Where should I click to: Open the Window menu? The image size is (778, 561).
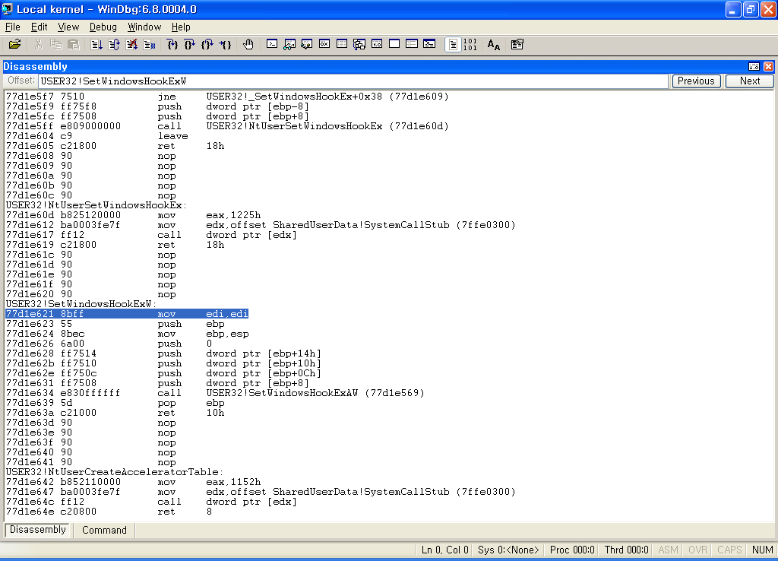coord(144,27)
